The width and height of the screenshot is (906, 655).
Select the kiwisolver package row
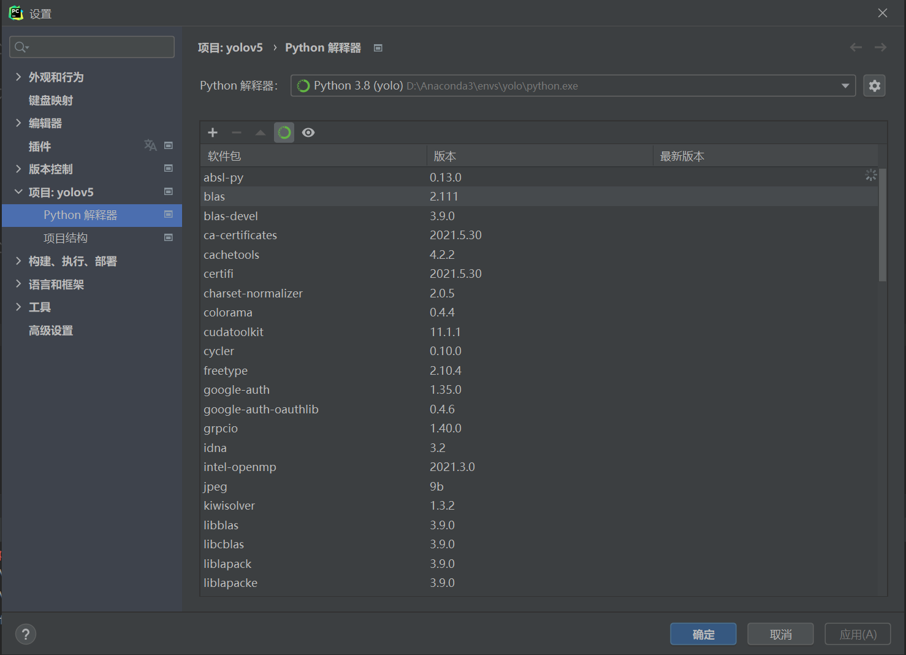tap(539, 505)
